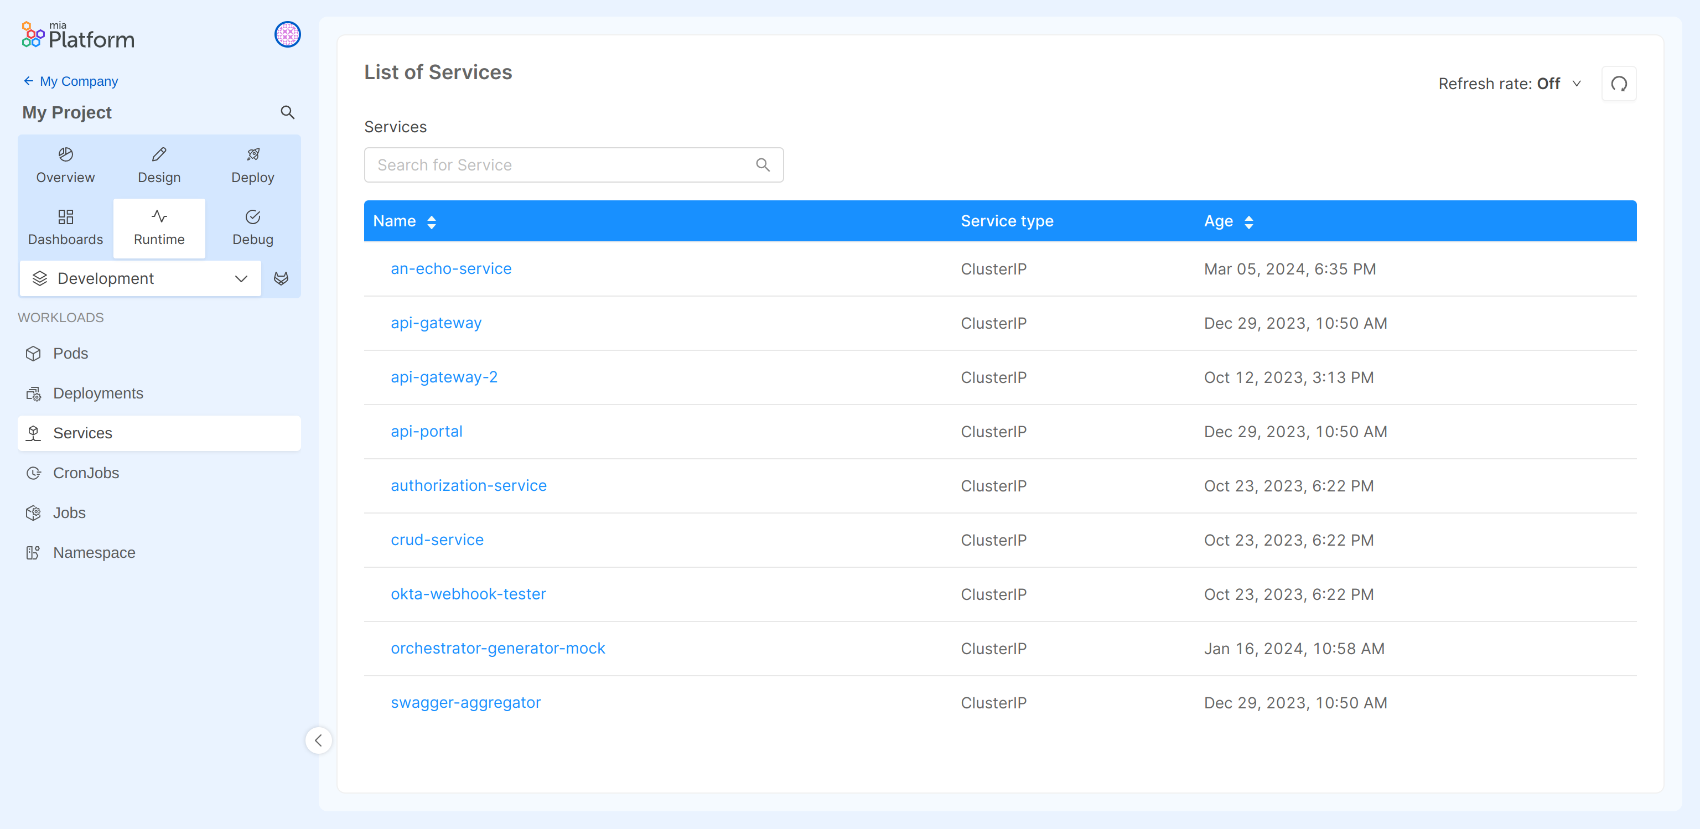
Task: Open the Pods workloads view
Action: click(71, 353)
